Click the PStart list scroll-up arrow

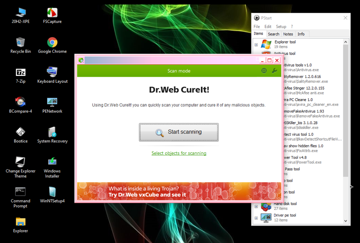[345, 42]
